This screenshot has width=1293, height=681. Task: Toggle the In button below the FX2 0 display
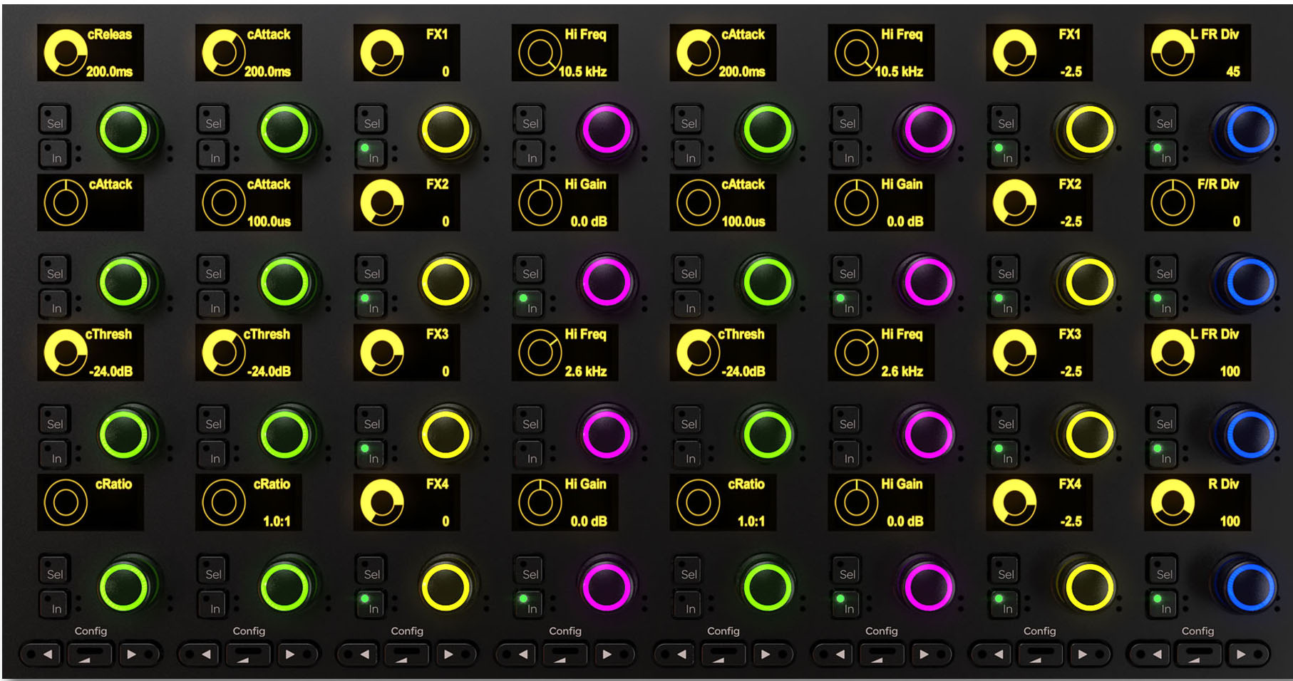coord(371,304)
